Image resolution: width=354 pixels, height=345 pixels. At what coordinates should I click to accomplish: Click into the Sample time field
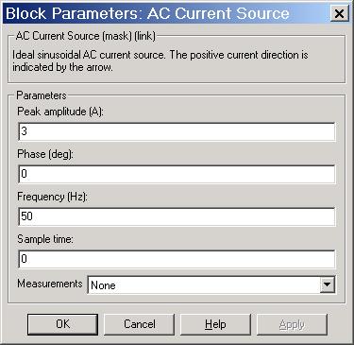tap(177, 259)
